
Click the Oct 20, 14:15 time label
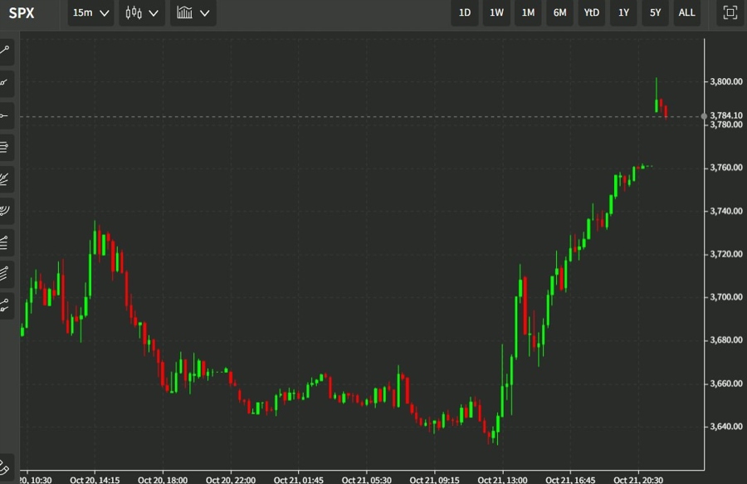tap(95, 479)
